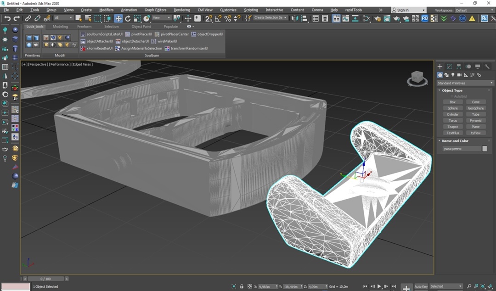Open the Modifiers menu
Image resolution: width=496 pixels, height=291 pixels.
pyautogui.click(x=106, y=10)
